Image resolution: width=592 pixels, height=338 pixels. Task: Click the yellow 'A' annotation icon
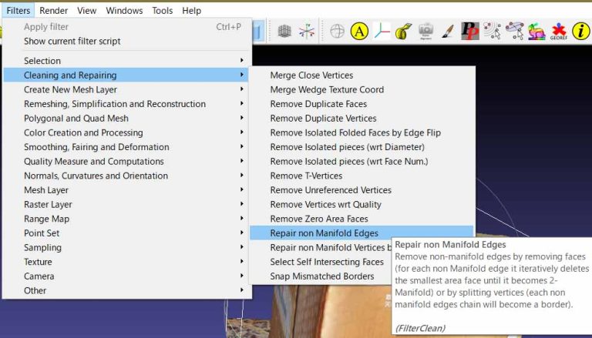tap(359, 32)
